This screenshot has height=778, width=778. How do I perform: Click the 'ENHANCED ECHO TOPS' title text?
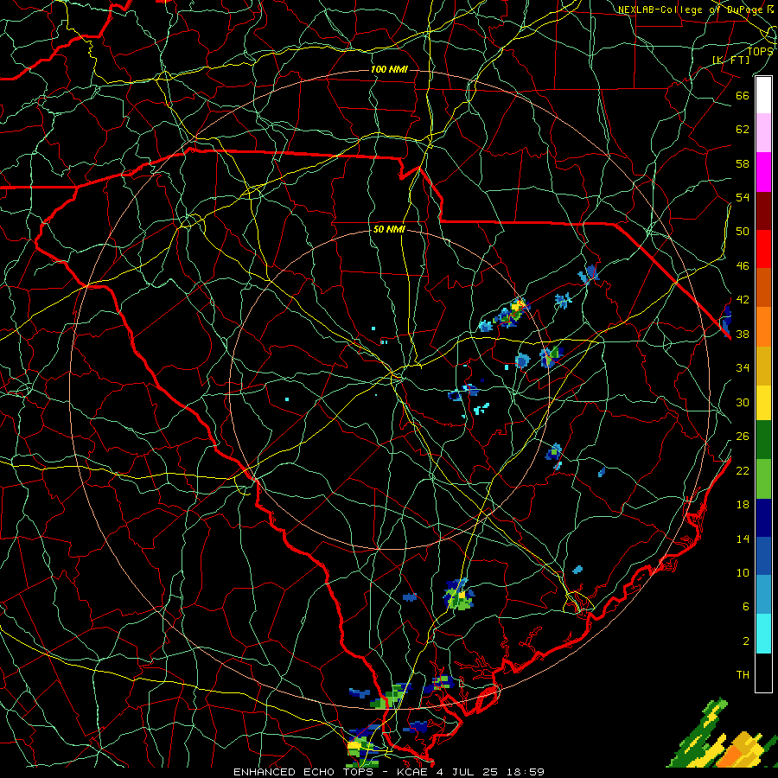303,772
